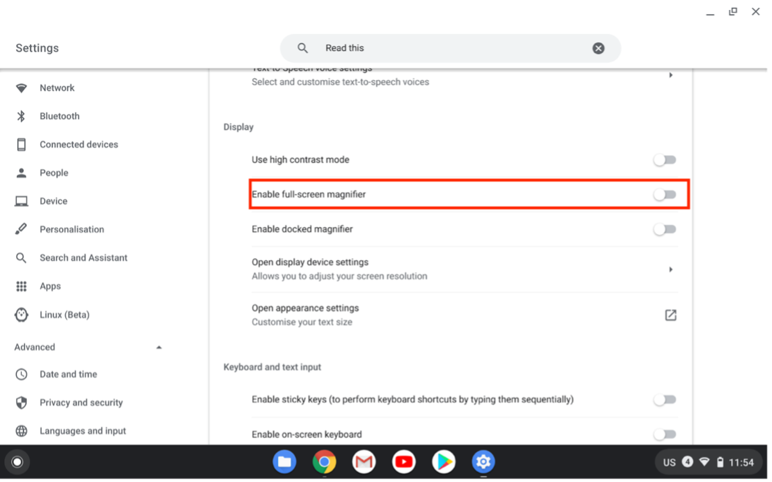
Task: Enable the docked magnifier
Action: (x=665, y=229)
